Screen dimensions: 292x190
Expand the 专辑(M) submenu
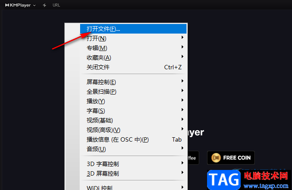(134, 48)
